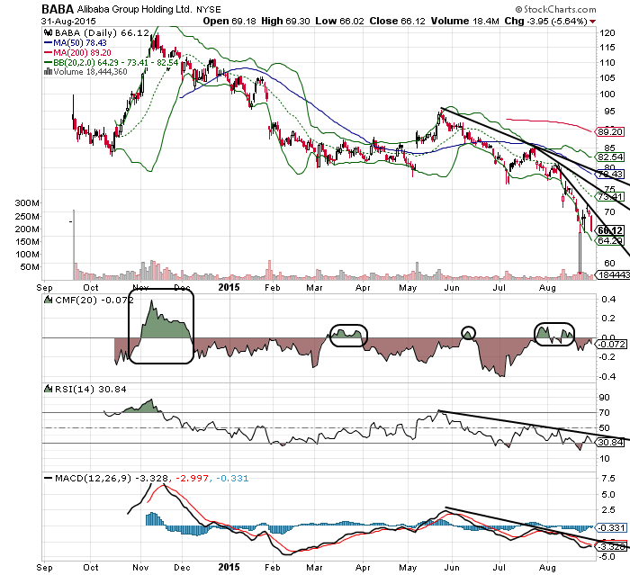Click the area icon beside CMF(20)
The image size is (630, 575).
pyautogui.click(x=49, y=300)
